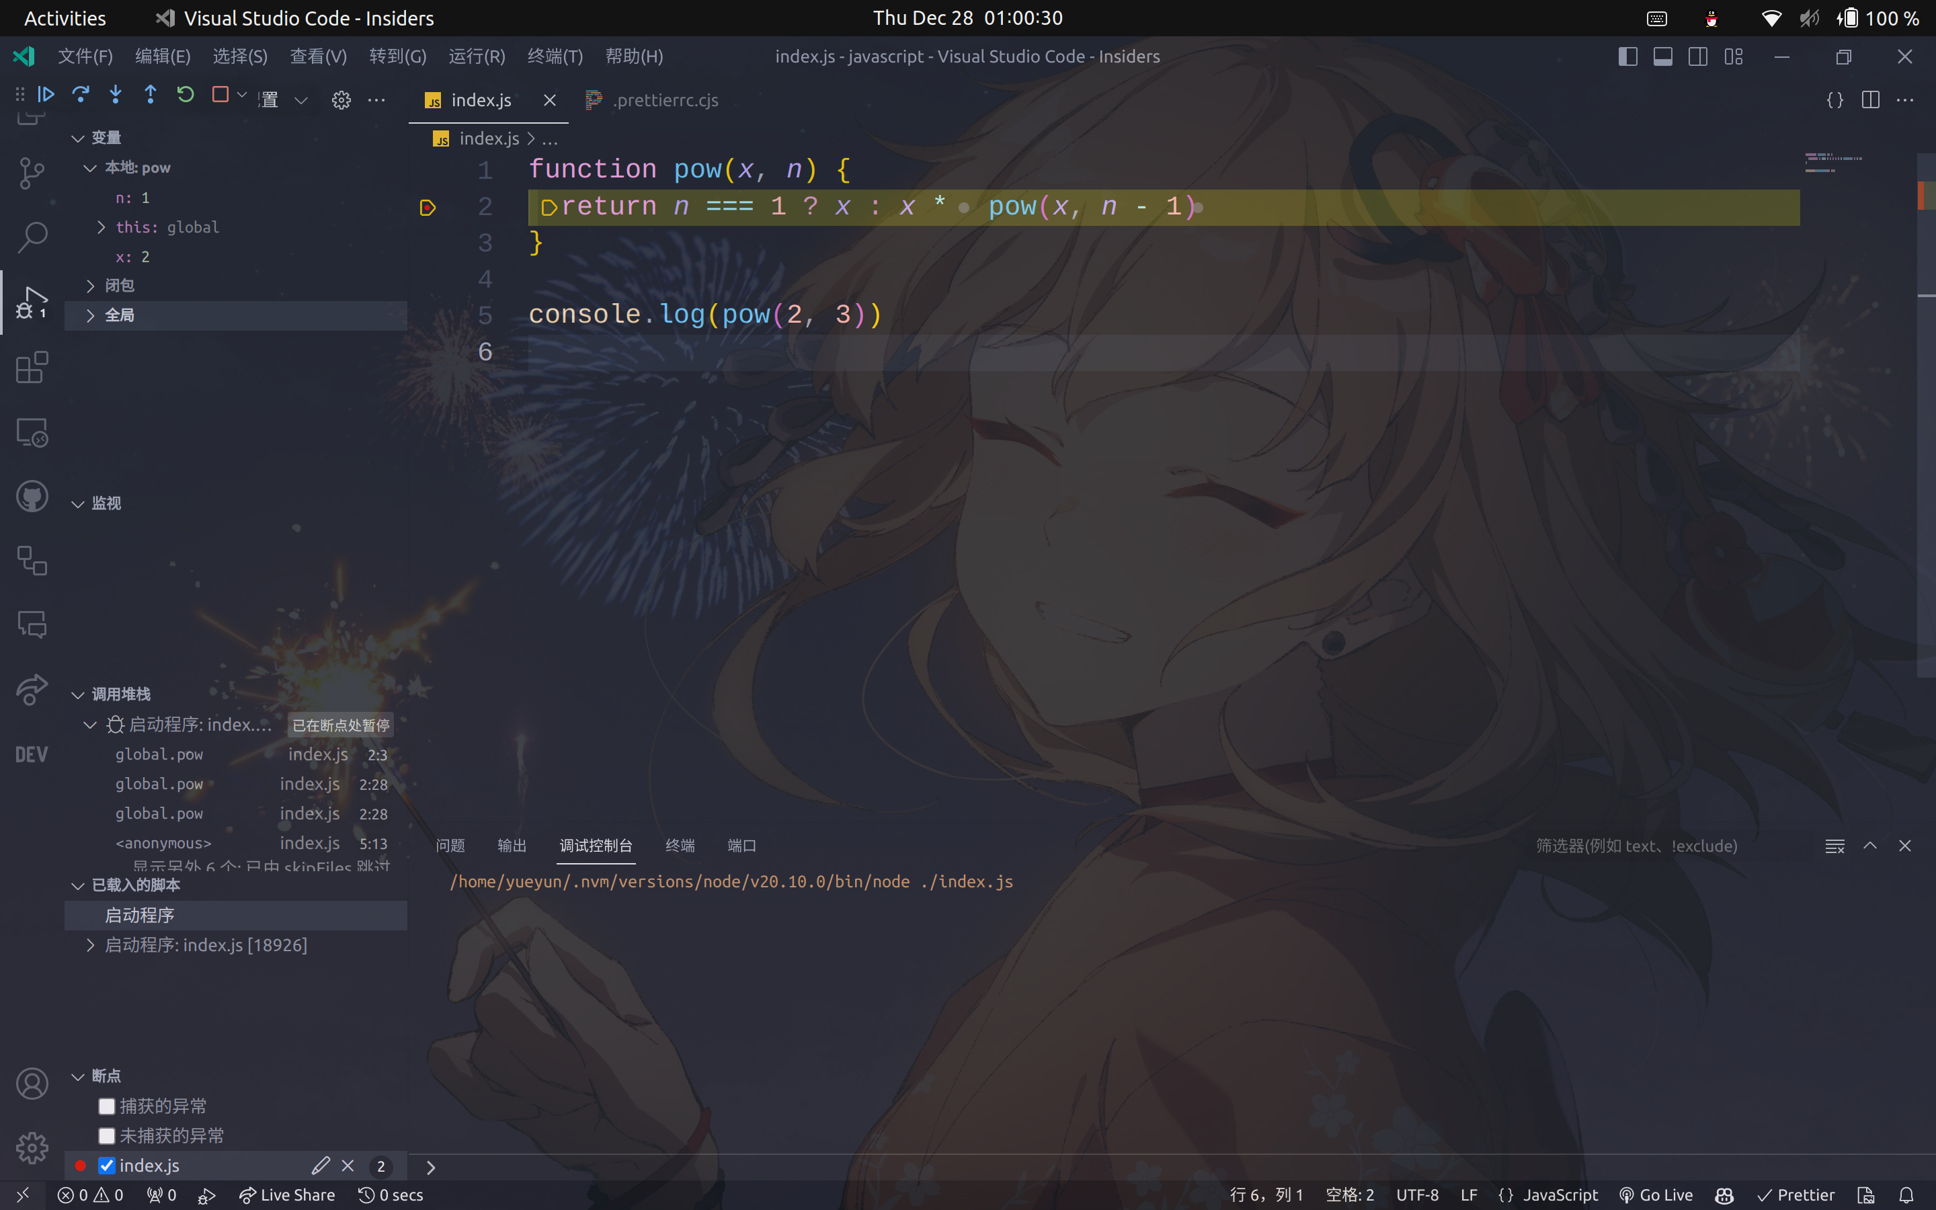Image resolution: width=1936 pixels, height=1210 pixels.
Task: Open the Search sidebar view
Action: [32, 237]
